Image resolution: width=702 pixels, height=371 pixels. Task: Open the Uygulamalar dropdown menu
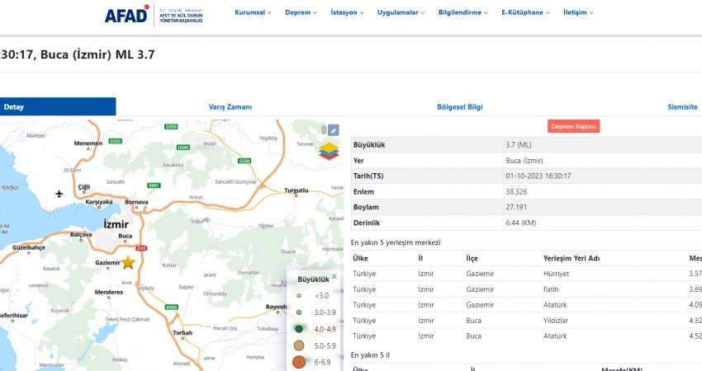click(x=401, y=12)
